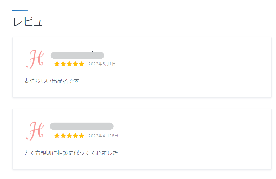Select the second star of the 2022年5月1日 review
This screenshot has width=276, height=179.
pyautogui.click(x=63, y=64)
